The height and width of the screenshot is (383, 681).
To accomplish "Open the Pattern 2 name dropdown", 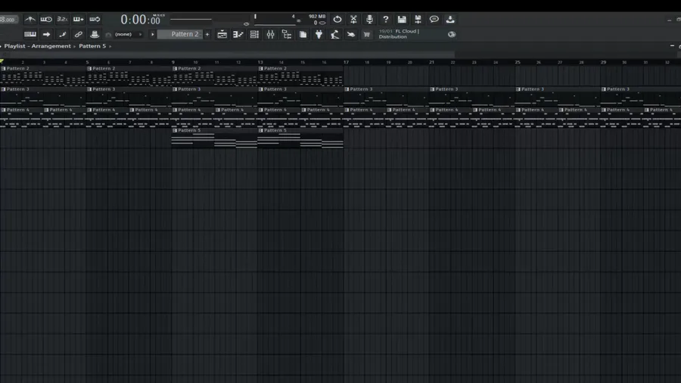I will pos(180,34).
